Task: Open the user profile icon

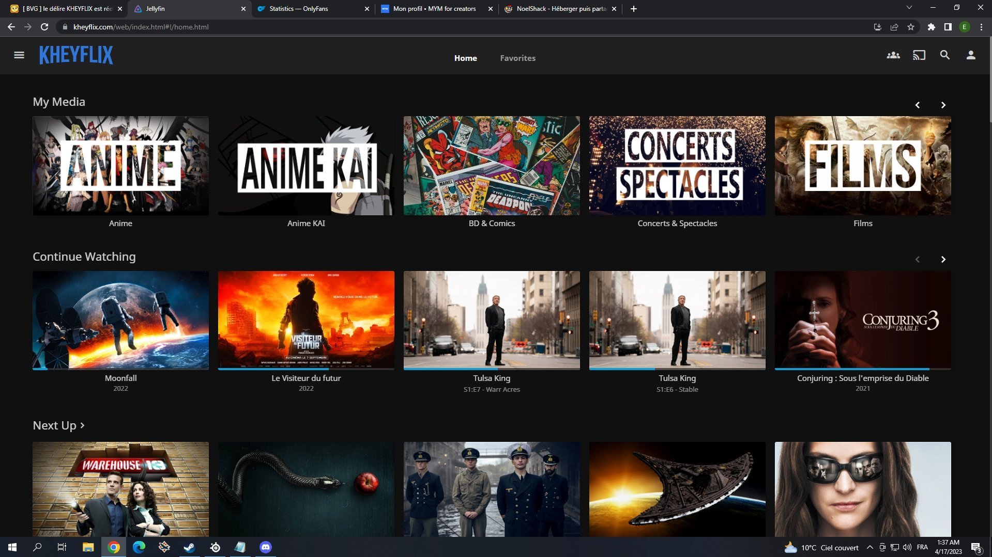Action: coord(971,55)
